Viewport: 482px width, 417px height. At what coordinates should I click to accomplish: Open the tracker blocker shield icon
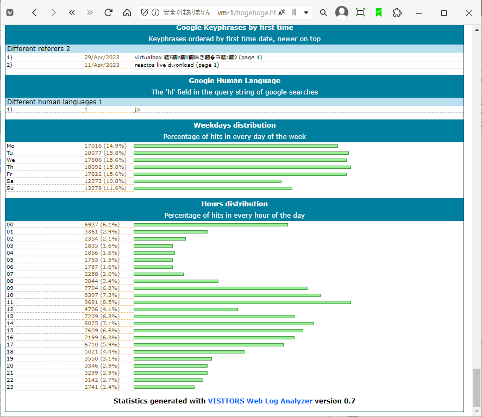point(144,12)
